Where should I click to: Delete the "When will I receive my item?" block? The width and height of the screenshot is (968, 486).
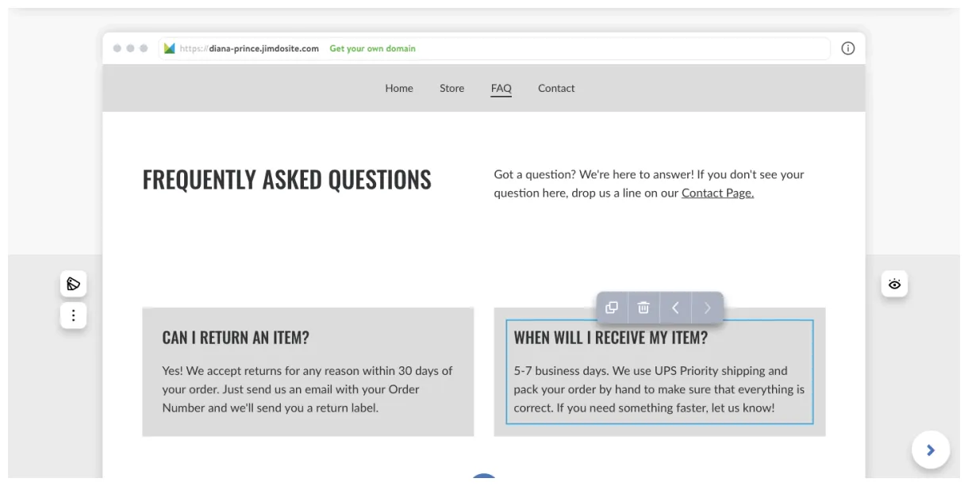tap(643, 307)
